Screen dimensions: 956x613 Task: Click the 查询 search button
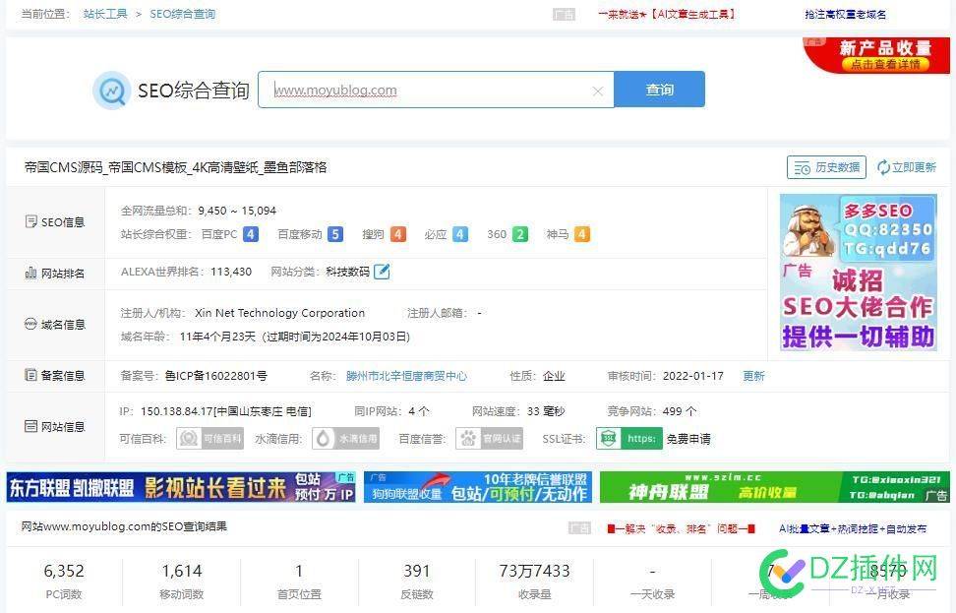click(659, 90)
